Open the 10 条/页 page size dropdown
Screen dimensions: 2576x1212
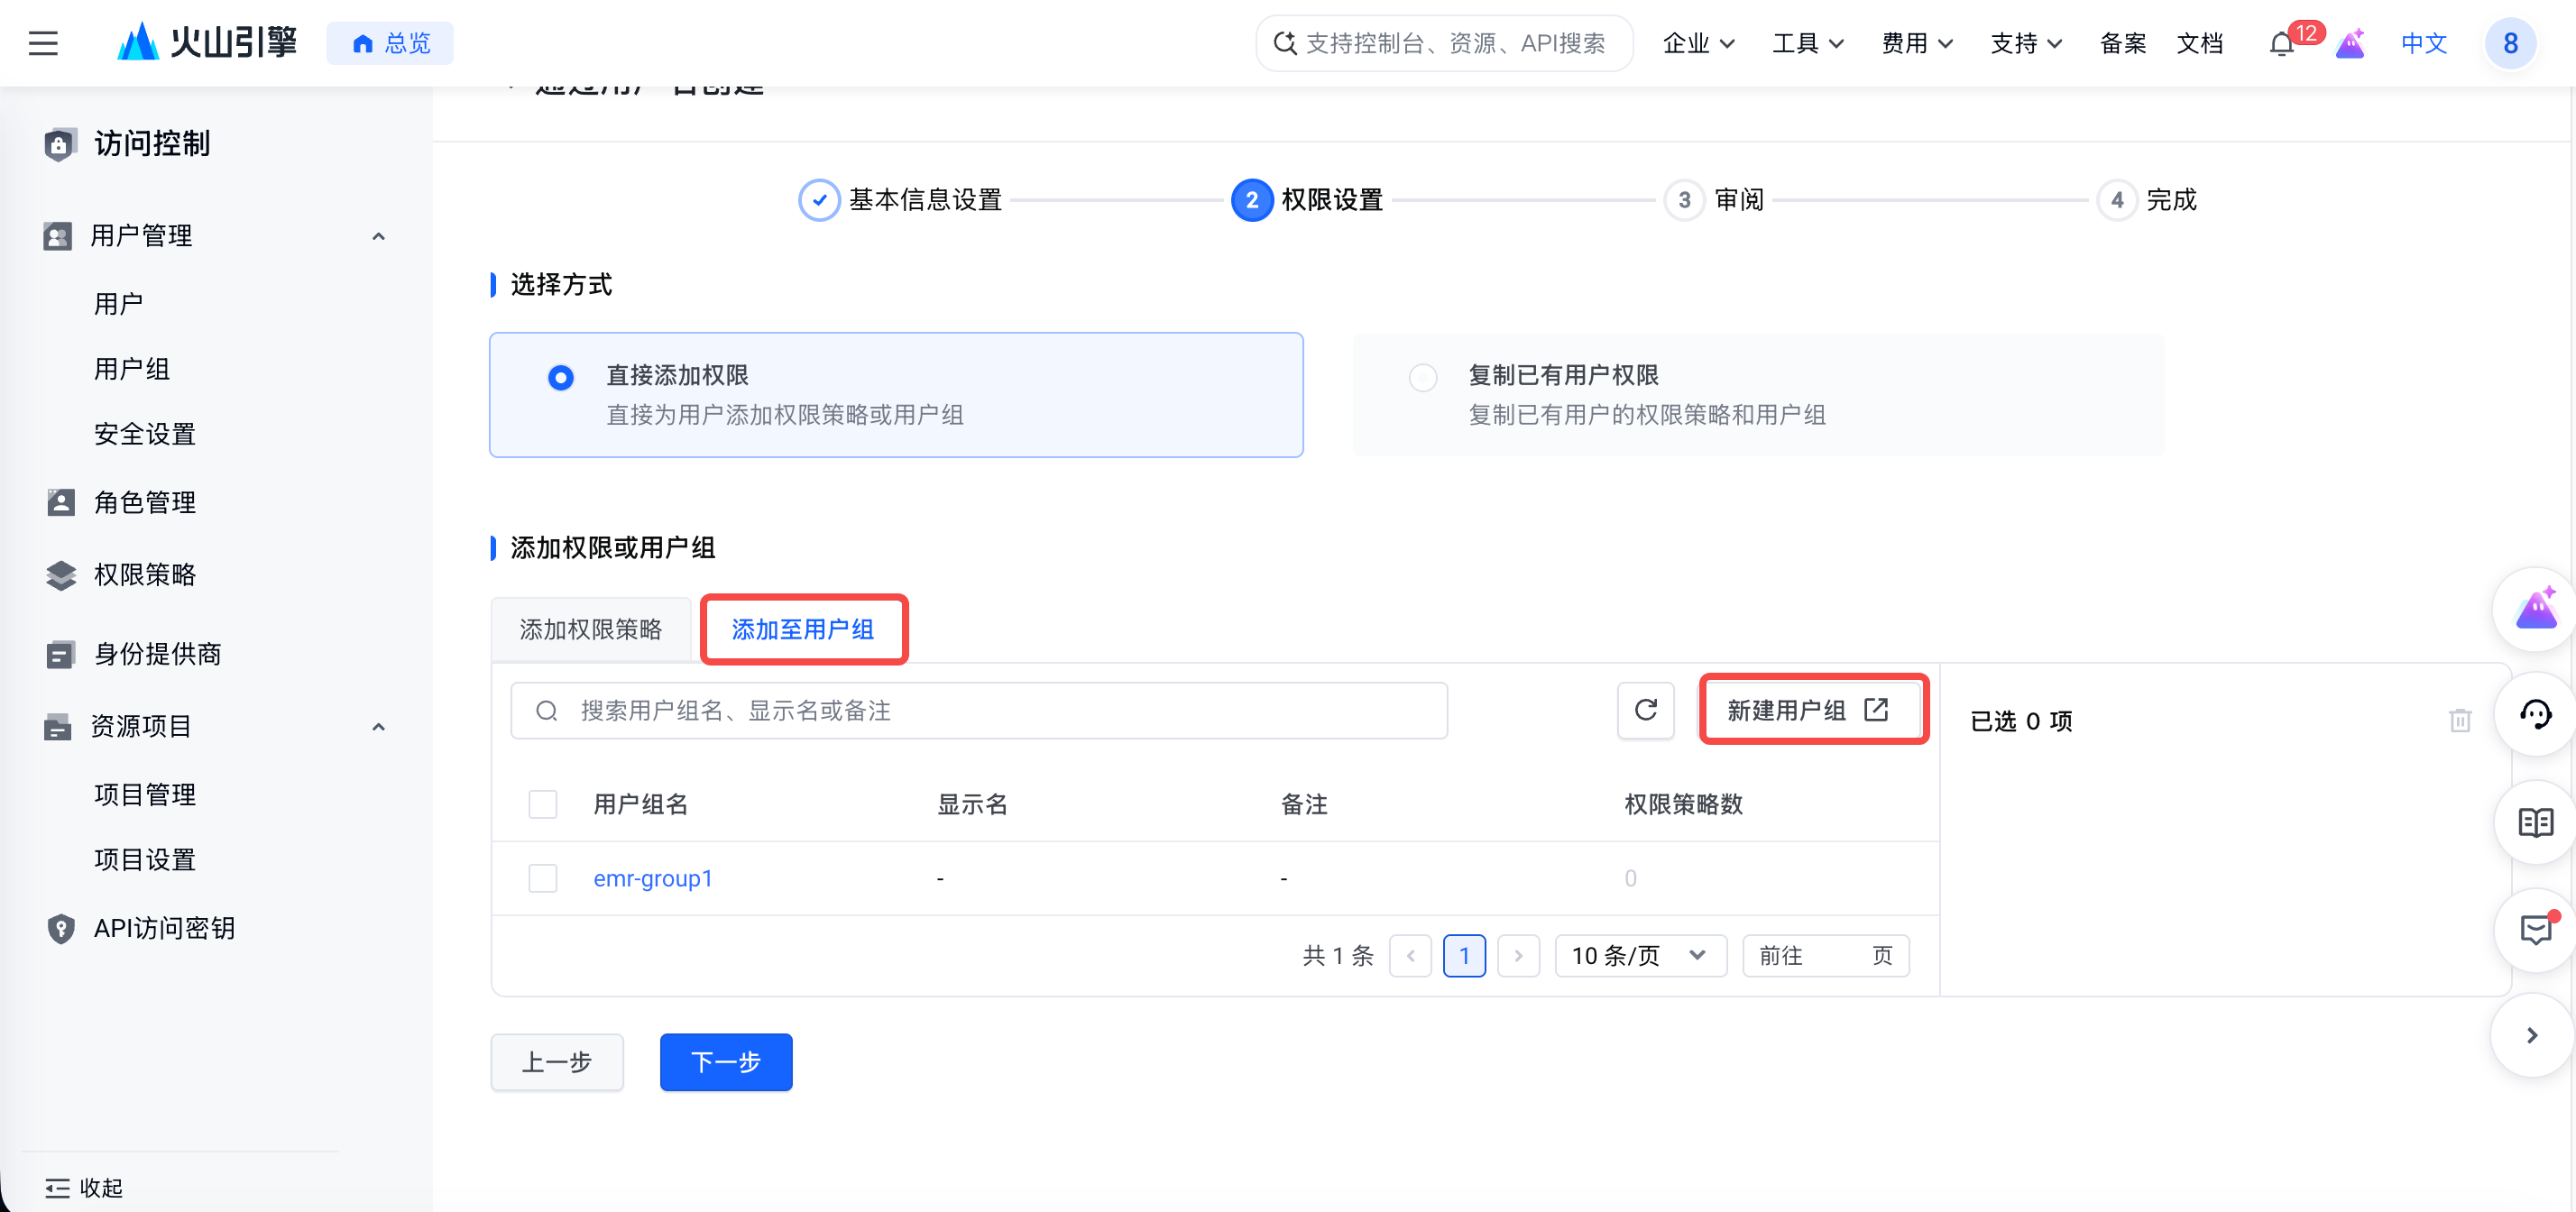(1640, 956)
